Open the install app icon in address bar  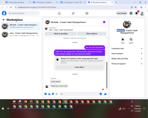click(x=132, y=7)
